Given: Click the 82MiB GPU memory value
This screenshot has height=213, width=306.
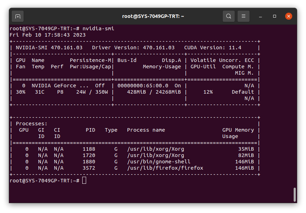Looking at the screenshot, I should click(x=246, y=155).
